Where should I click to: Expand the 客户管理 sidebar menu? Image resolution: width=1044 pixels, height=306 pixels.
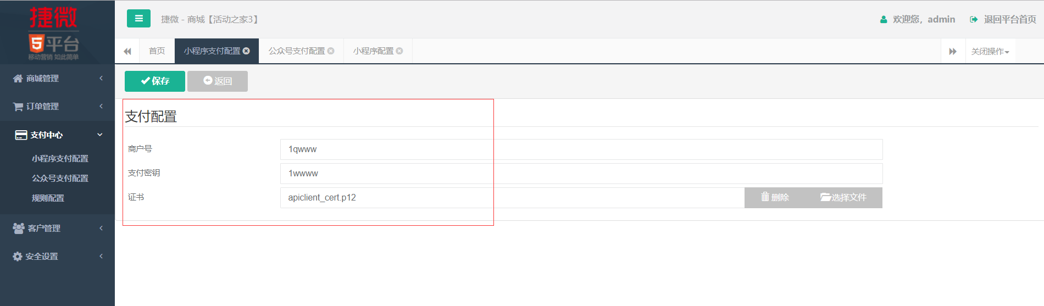pyautogui.click(x=57, y=228)
